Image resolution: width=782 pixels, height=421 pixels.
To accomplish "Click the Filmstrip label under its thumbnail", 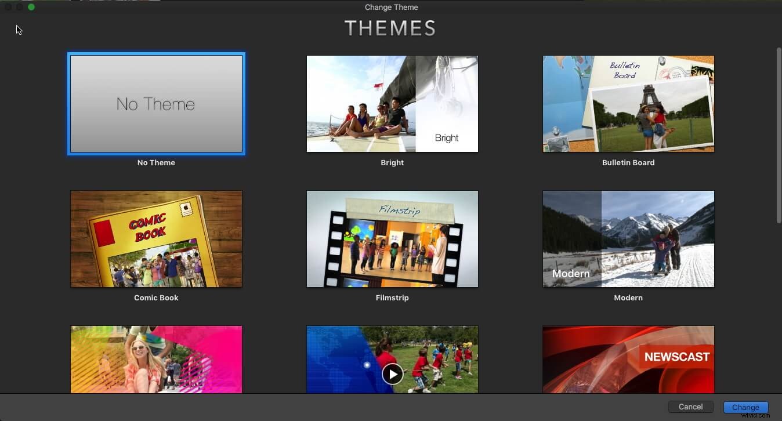I will coord(392,297).
